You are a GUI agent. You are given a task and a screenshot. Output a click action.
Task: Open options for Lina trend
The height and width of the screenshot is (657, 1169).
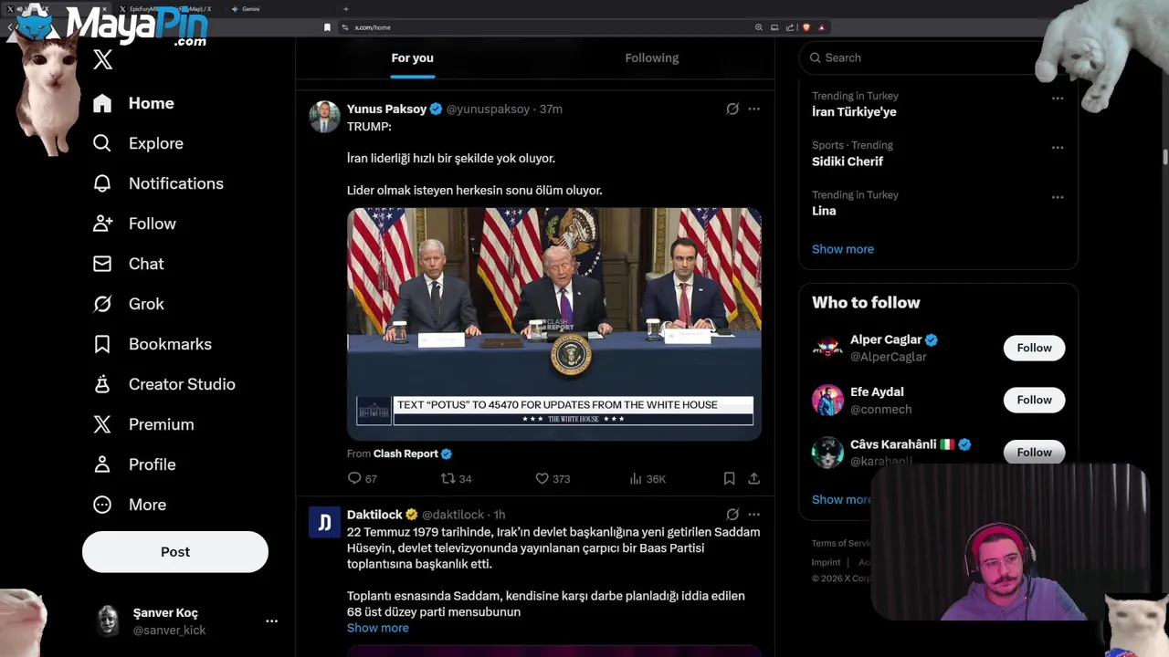pyautogui.click(x=1058, y=197)
